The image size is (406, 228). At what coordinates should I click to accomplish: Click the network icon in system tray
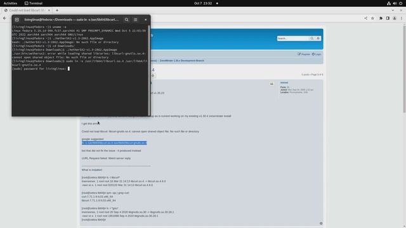click(x=389, y=3)
